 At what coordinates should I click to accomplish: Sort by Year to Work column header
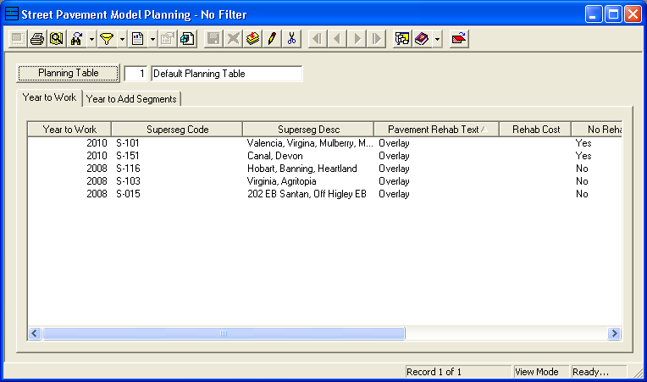tap(69, 130)
